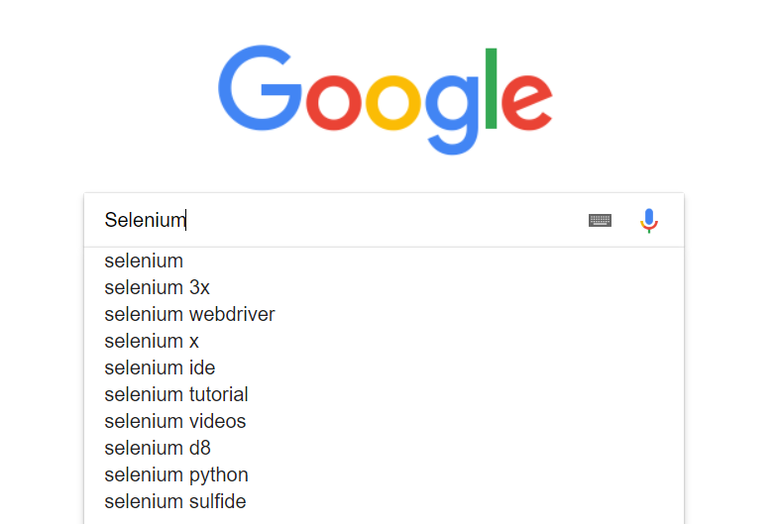
Task: Click the green l in Google logo
Action: 493,87
